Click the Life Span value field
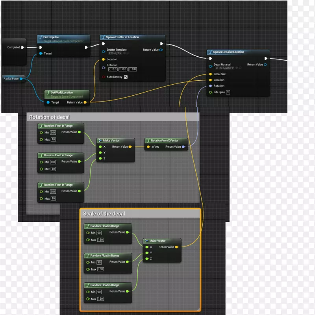The image size is (315, 315). tap(228, 92)
